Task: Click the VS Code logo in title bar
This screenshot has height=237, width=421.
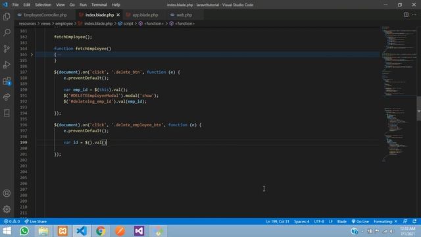Action: (x=5, y=5)
